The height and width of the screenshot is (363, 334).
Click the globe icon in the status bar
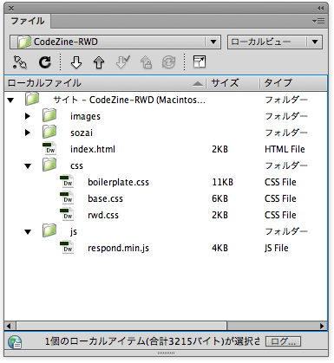[15, 342]
